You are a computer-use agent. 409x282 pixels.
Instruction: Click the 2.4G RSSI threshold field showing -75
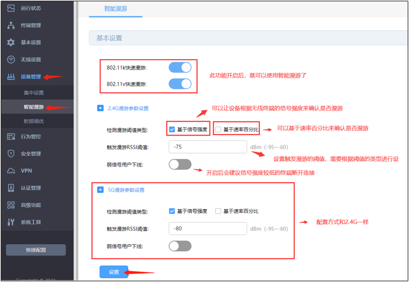coord(207,147)
